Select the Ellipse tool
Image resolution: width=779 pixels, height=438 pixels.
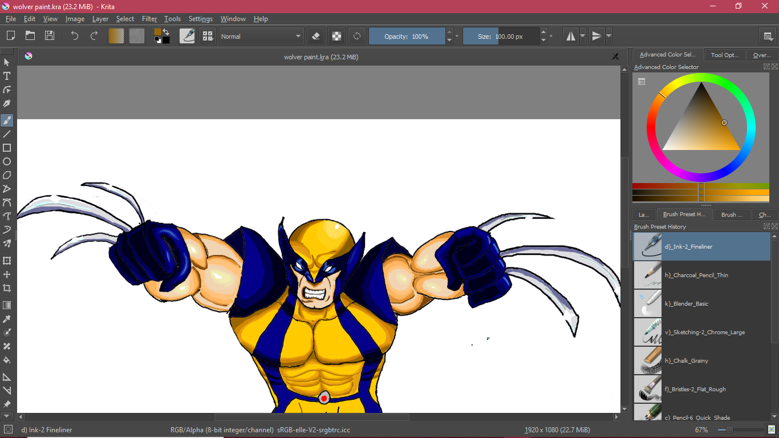[7, 161]
